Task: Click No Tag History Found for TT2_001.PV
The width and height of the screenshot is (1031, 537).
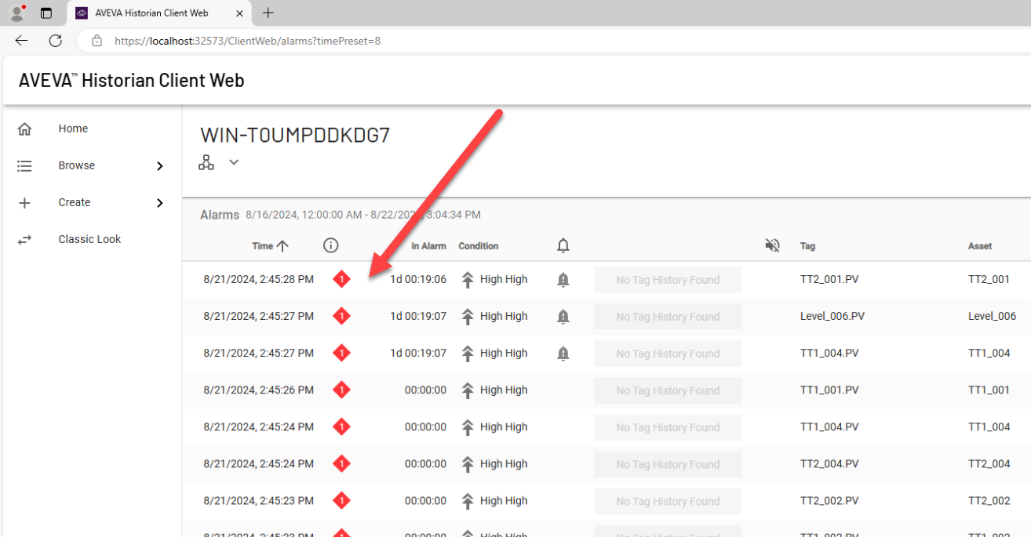Action: 668,280
